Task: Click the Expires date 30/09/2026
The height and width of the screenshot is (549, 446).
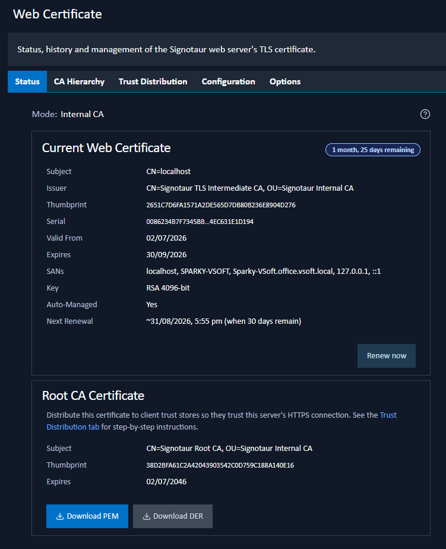Action: [x=166, y=255]
